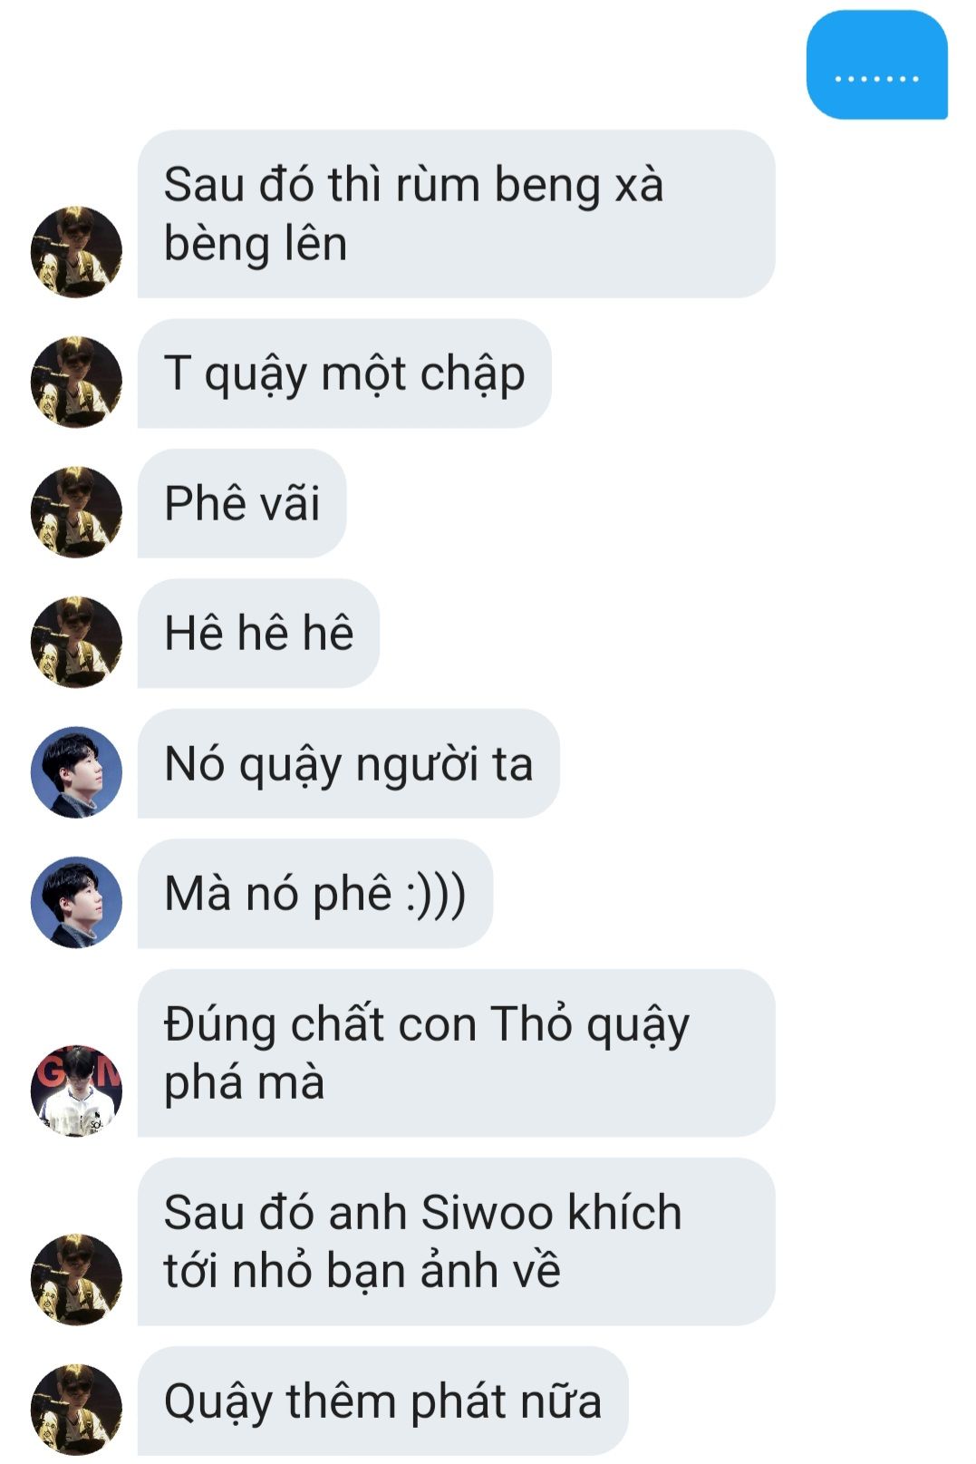Viewport: 976px width, 1464px height.
Task: Open profile avatar beside "Mà nó phê :)))"
Action: click(x=76, y=903)
